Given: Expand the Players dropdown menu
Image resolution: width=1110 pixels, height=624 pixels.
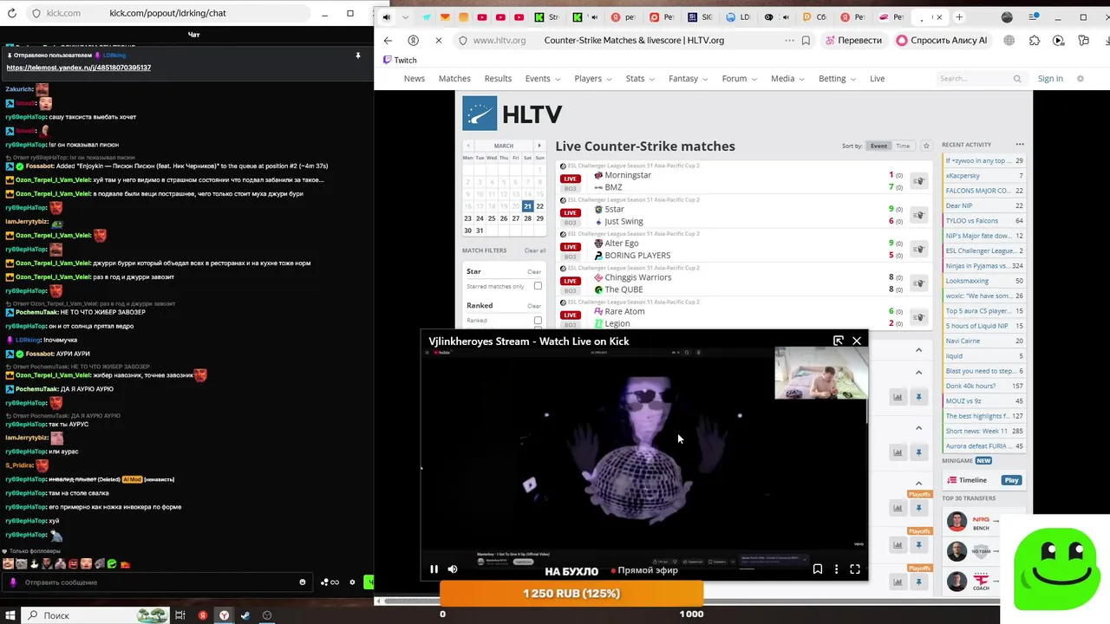Looking at the screenshot, I should 593,78.
